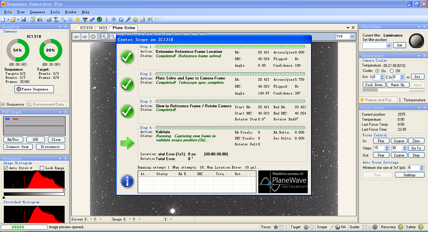The width and height of the screenshot is (428, 232).
Task: Click the camera icon in the toolbar
Action: click(40, 20)
